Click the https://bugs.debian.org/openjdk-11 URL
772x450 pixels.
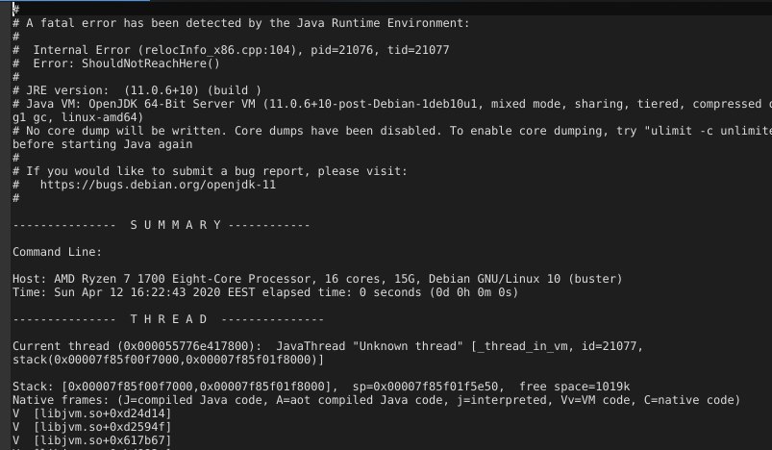coord(158,185)
